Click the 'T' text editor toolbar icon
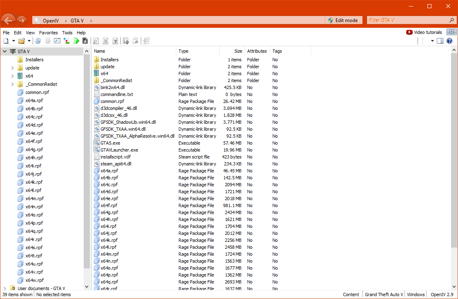 coord(116,41)
